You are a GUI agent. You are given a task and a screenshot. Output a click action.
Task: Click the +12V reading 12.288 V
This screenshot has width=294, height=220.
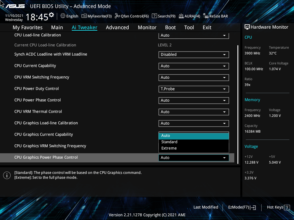tap(252, 162)
